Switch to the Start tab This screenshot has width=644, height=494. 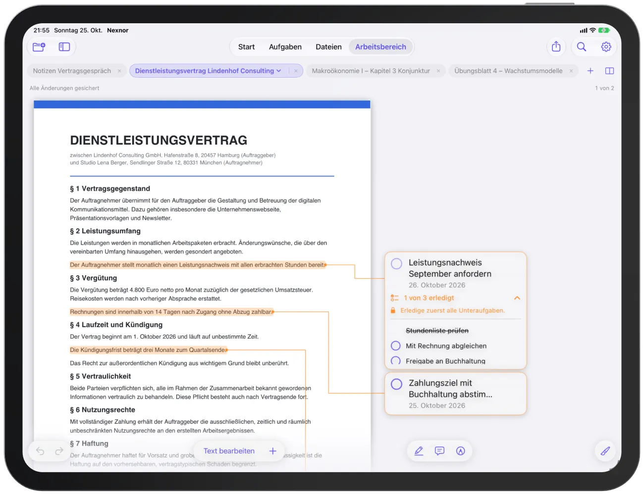pyautogui.click(x=246, y=47)
